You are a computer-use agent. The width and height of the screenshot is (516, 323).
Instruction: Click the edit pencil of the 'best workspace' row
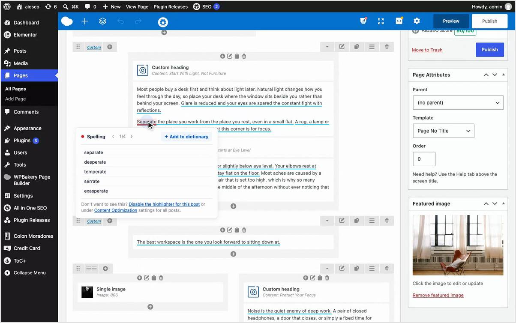pos(342,221)
